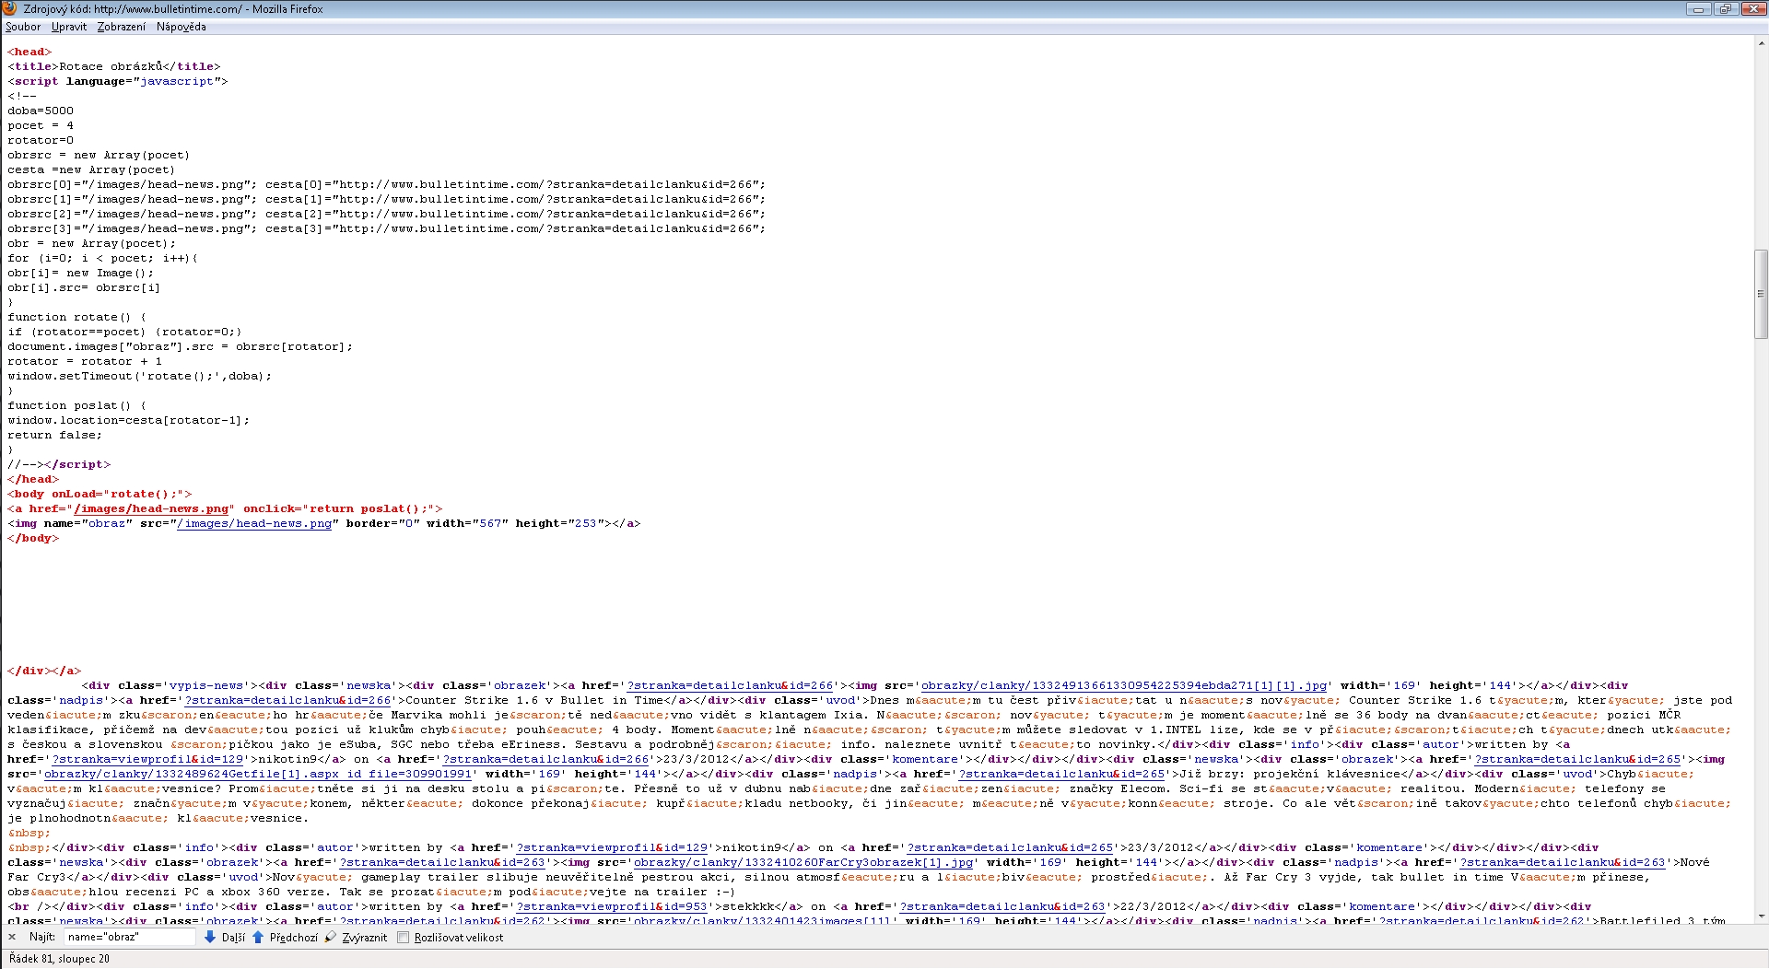Open the Nápověda menu
This screenshot has height=969, width=1769.
[182, 27]
